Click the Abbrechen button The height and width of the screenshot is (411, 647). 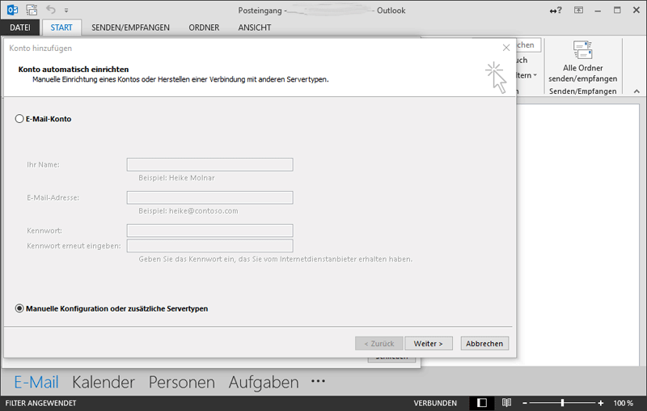click(x=485, y=343)
